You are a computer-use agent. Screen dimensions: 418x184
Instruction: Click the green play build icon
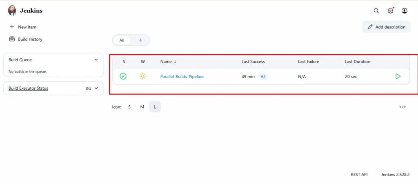coord(398,76)
